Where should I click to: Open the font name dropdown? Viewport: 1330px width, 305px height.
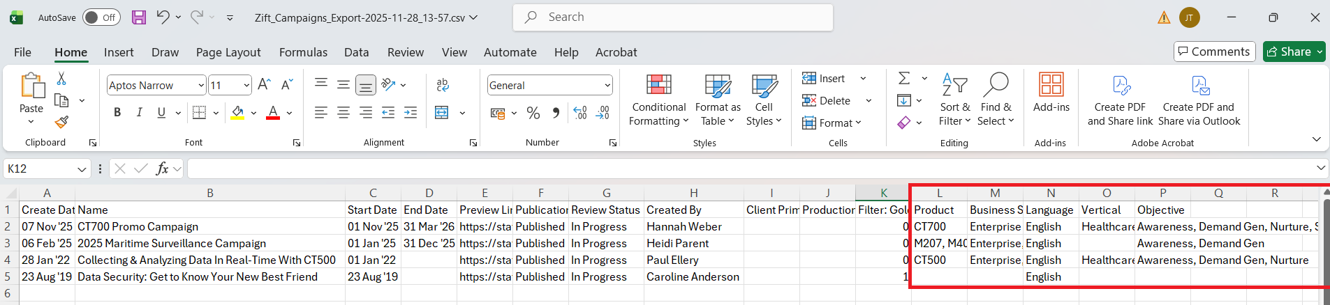click(201, 86)
